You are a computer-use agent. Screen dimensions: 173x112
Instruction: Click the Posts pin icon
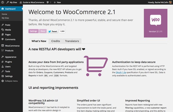click(3, 25)
